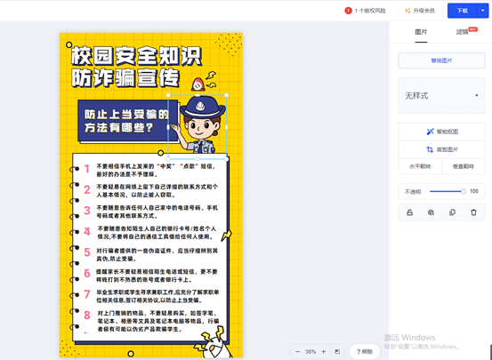The image size is (492, 360).
Task: Open the 帮助 help button
Action: 365,351
